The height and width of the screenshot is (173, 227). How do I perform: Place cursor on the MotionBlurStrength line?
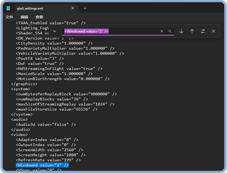[x=63, y=79]
